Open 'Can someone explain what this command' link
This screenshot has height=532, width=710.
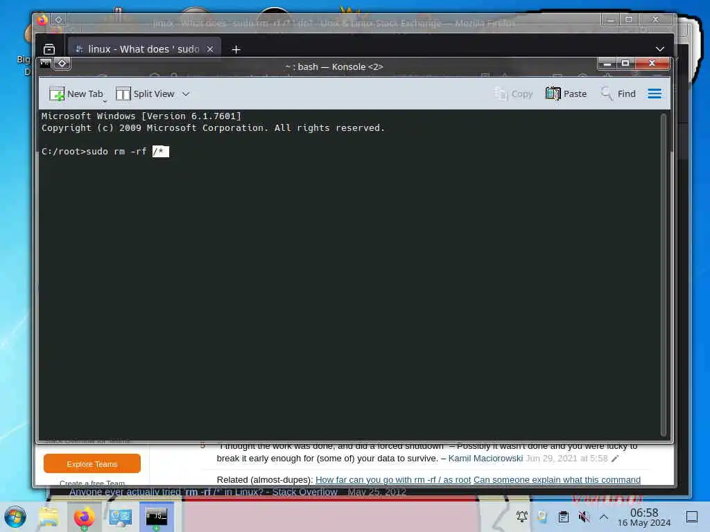(557, 479)
